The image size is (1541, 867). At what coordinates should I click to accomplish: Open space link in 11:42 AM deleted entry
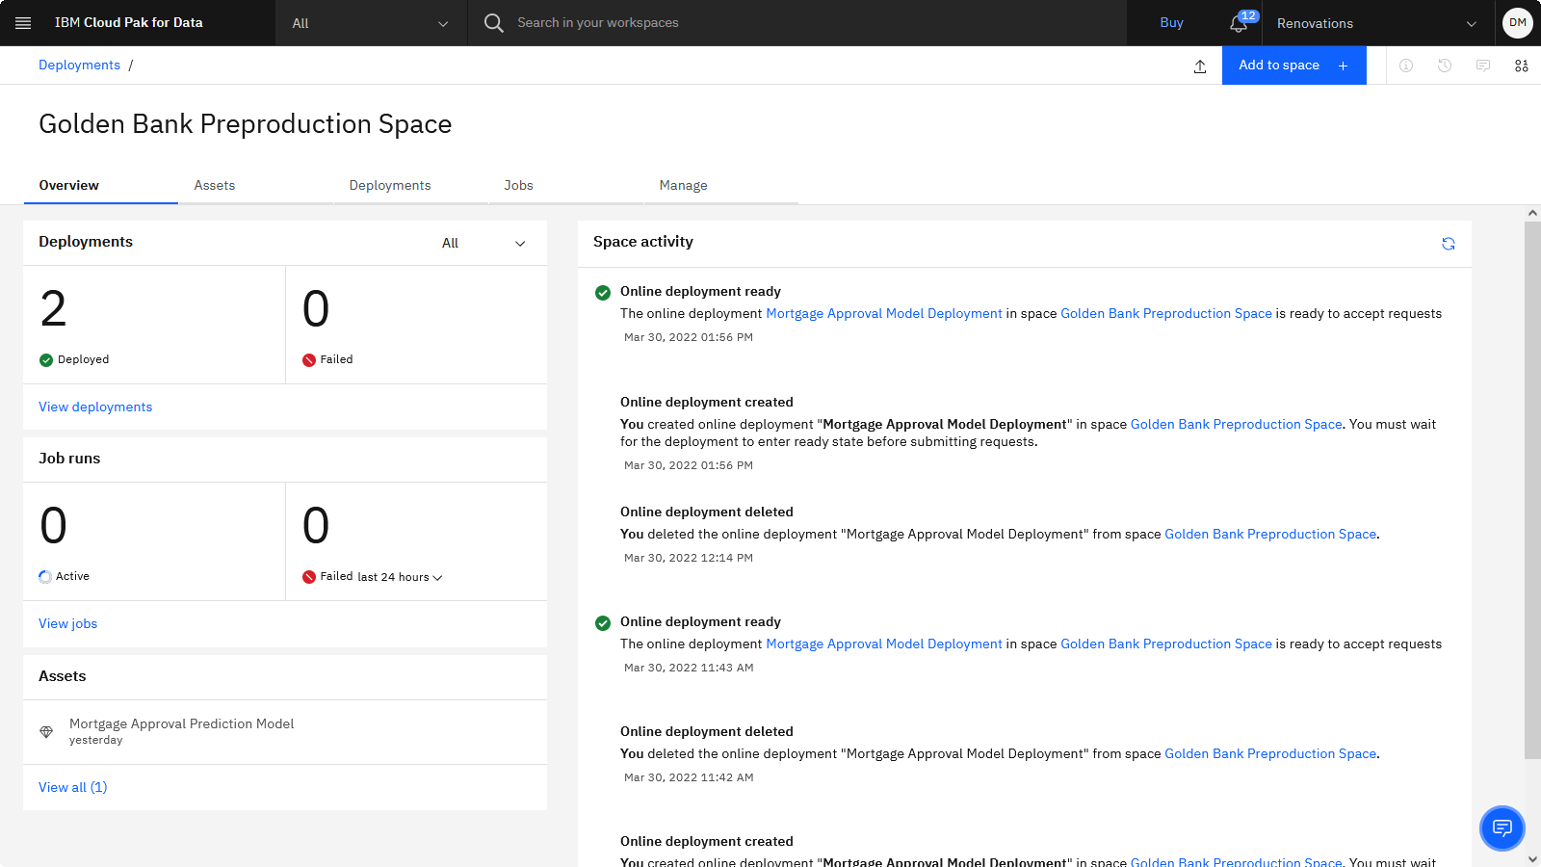pyautogui.click(x=1270, y=754)
